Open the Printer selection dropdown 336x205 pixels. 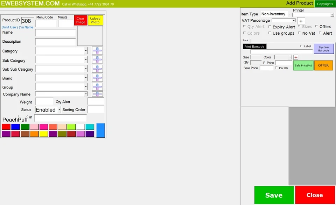coord(313,15)
